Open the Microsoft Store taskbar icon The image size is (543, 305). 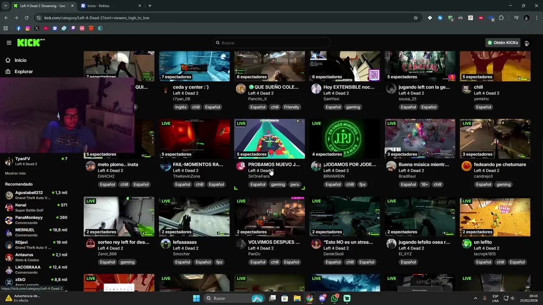click(285, 298)
